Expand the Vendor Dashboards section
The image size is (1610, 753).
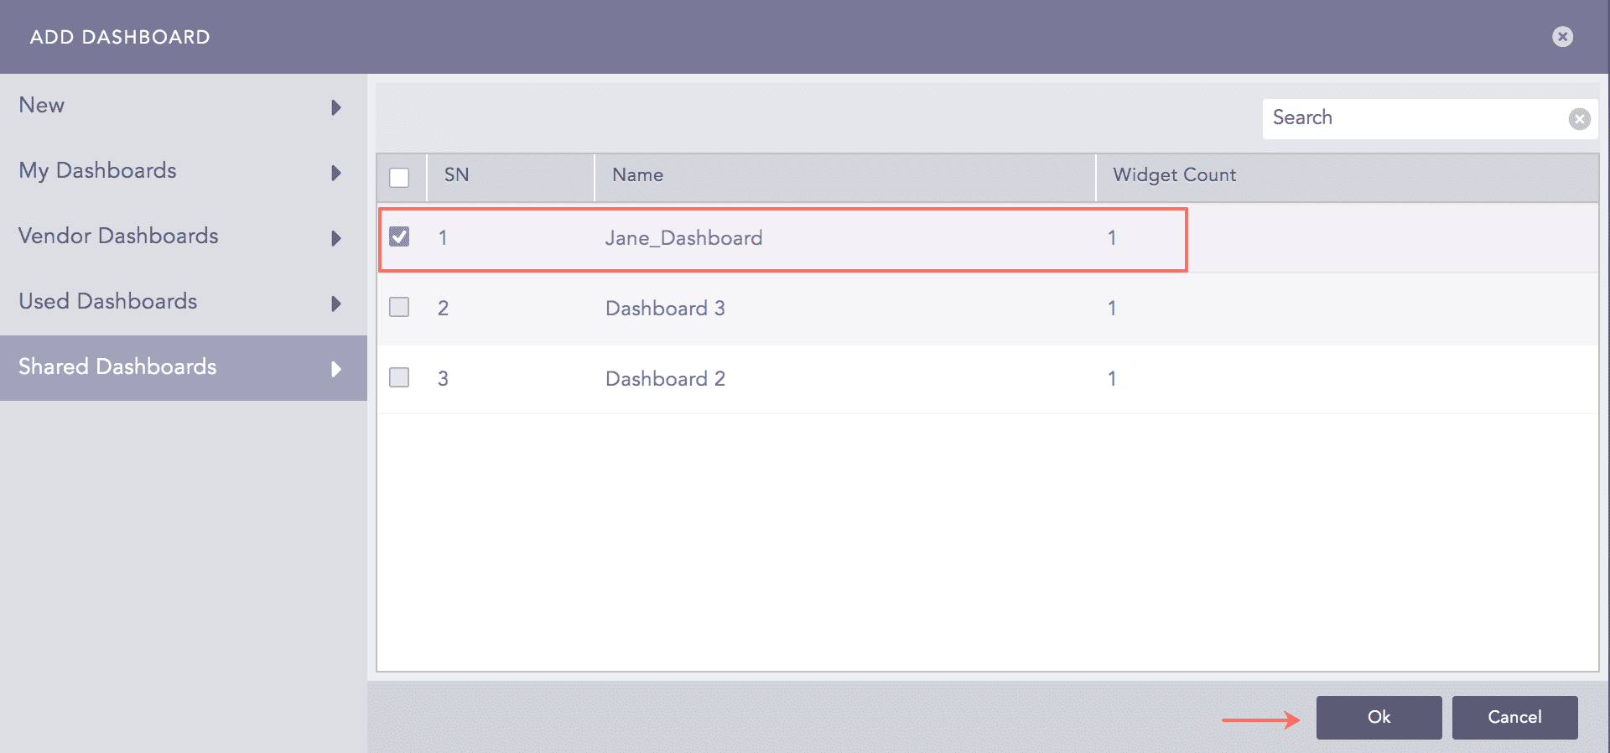click(118, 236)
